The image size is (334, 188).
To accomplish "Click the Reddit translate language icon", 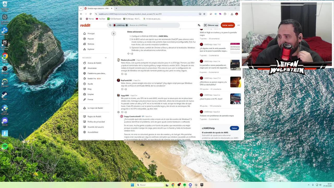I will (199, 25).
